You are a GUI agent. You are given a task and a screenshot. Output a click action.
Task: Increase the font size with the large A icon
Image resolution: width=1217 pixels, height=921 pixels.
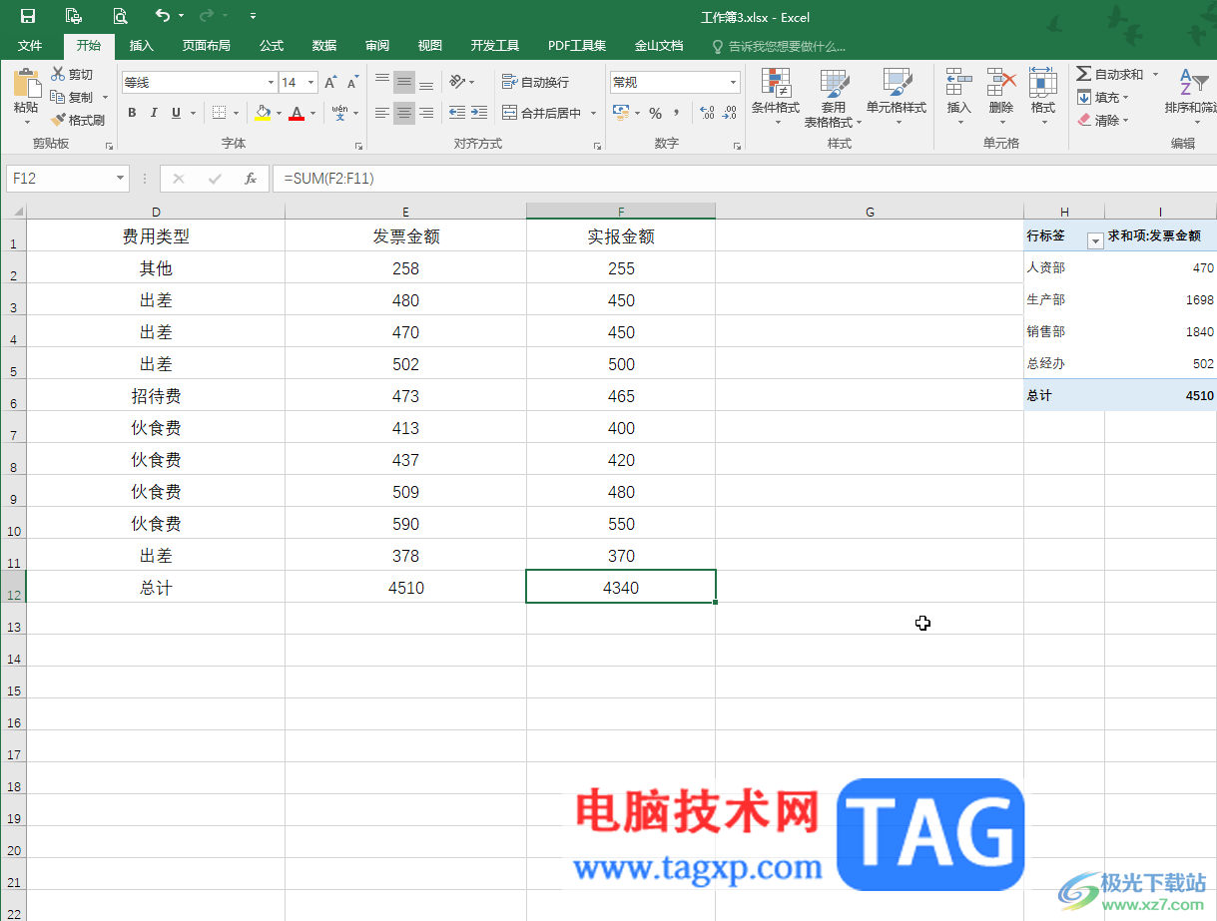pyautogui.click(x=330, y=83)
